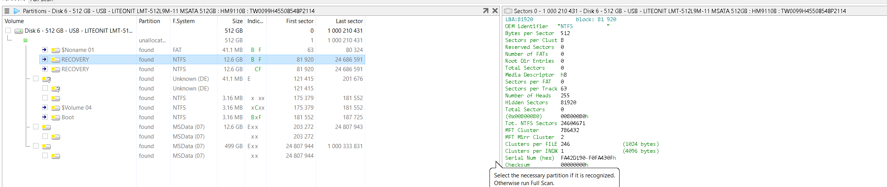887x187 pixels.
Task: Click the Tot. NTFS Sectors value 24604671
Action: 573,123
